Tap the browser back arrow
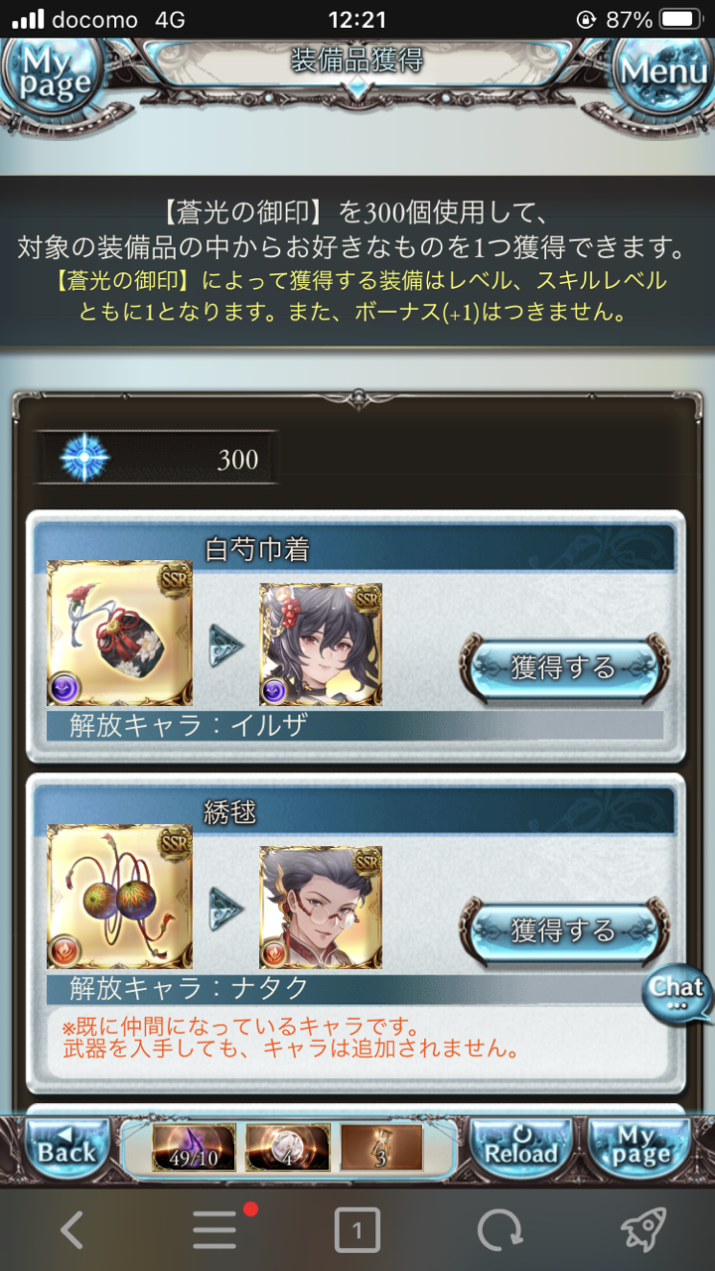Image resolution: width=715 pixels, height=1271 pixels. point(71,1231)
